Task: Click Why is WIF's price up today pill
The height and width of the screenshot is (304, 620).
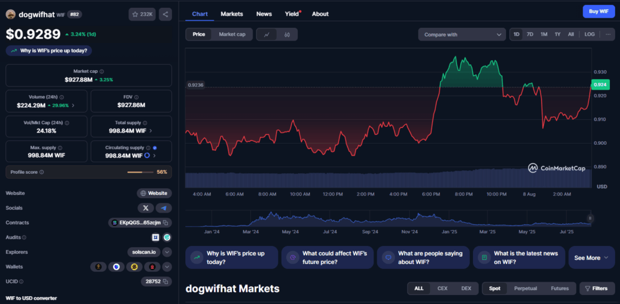Action: pyautogui.click(x=48, y=51)
